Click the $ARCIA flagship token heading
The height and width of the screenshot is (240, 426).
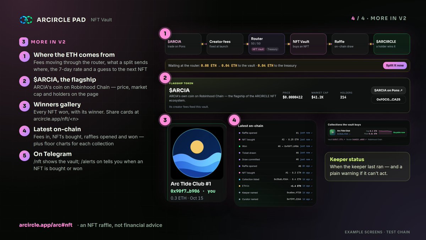(179, 90)
